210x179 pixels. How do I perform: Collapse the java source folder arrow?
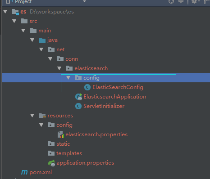32,40
